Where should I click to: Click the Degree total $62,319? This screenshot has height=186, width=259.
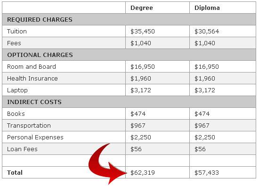pyautogui.click(x=143, y=173)
